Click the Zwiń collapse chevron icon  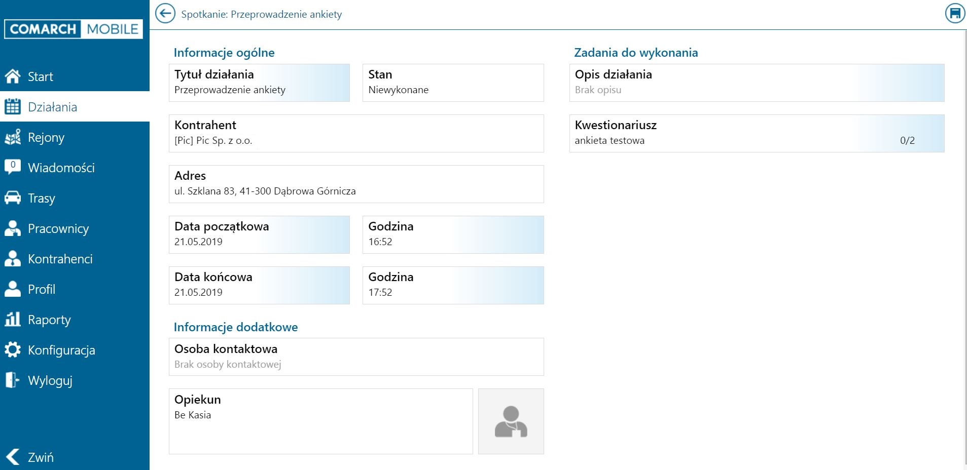(x=13, y=457)
